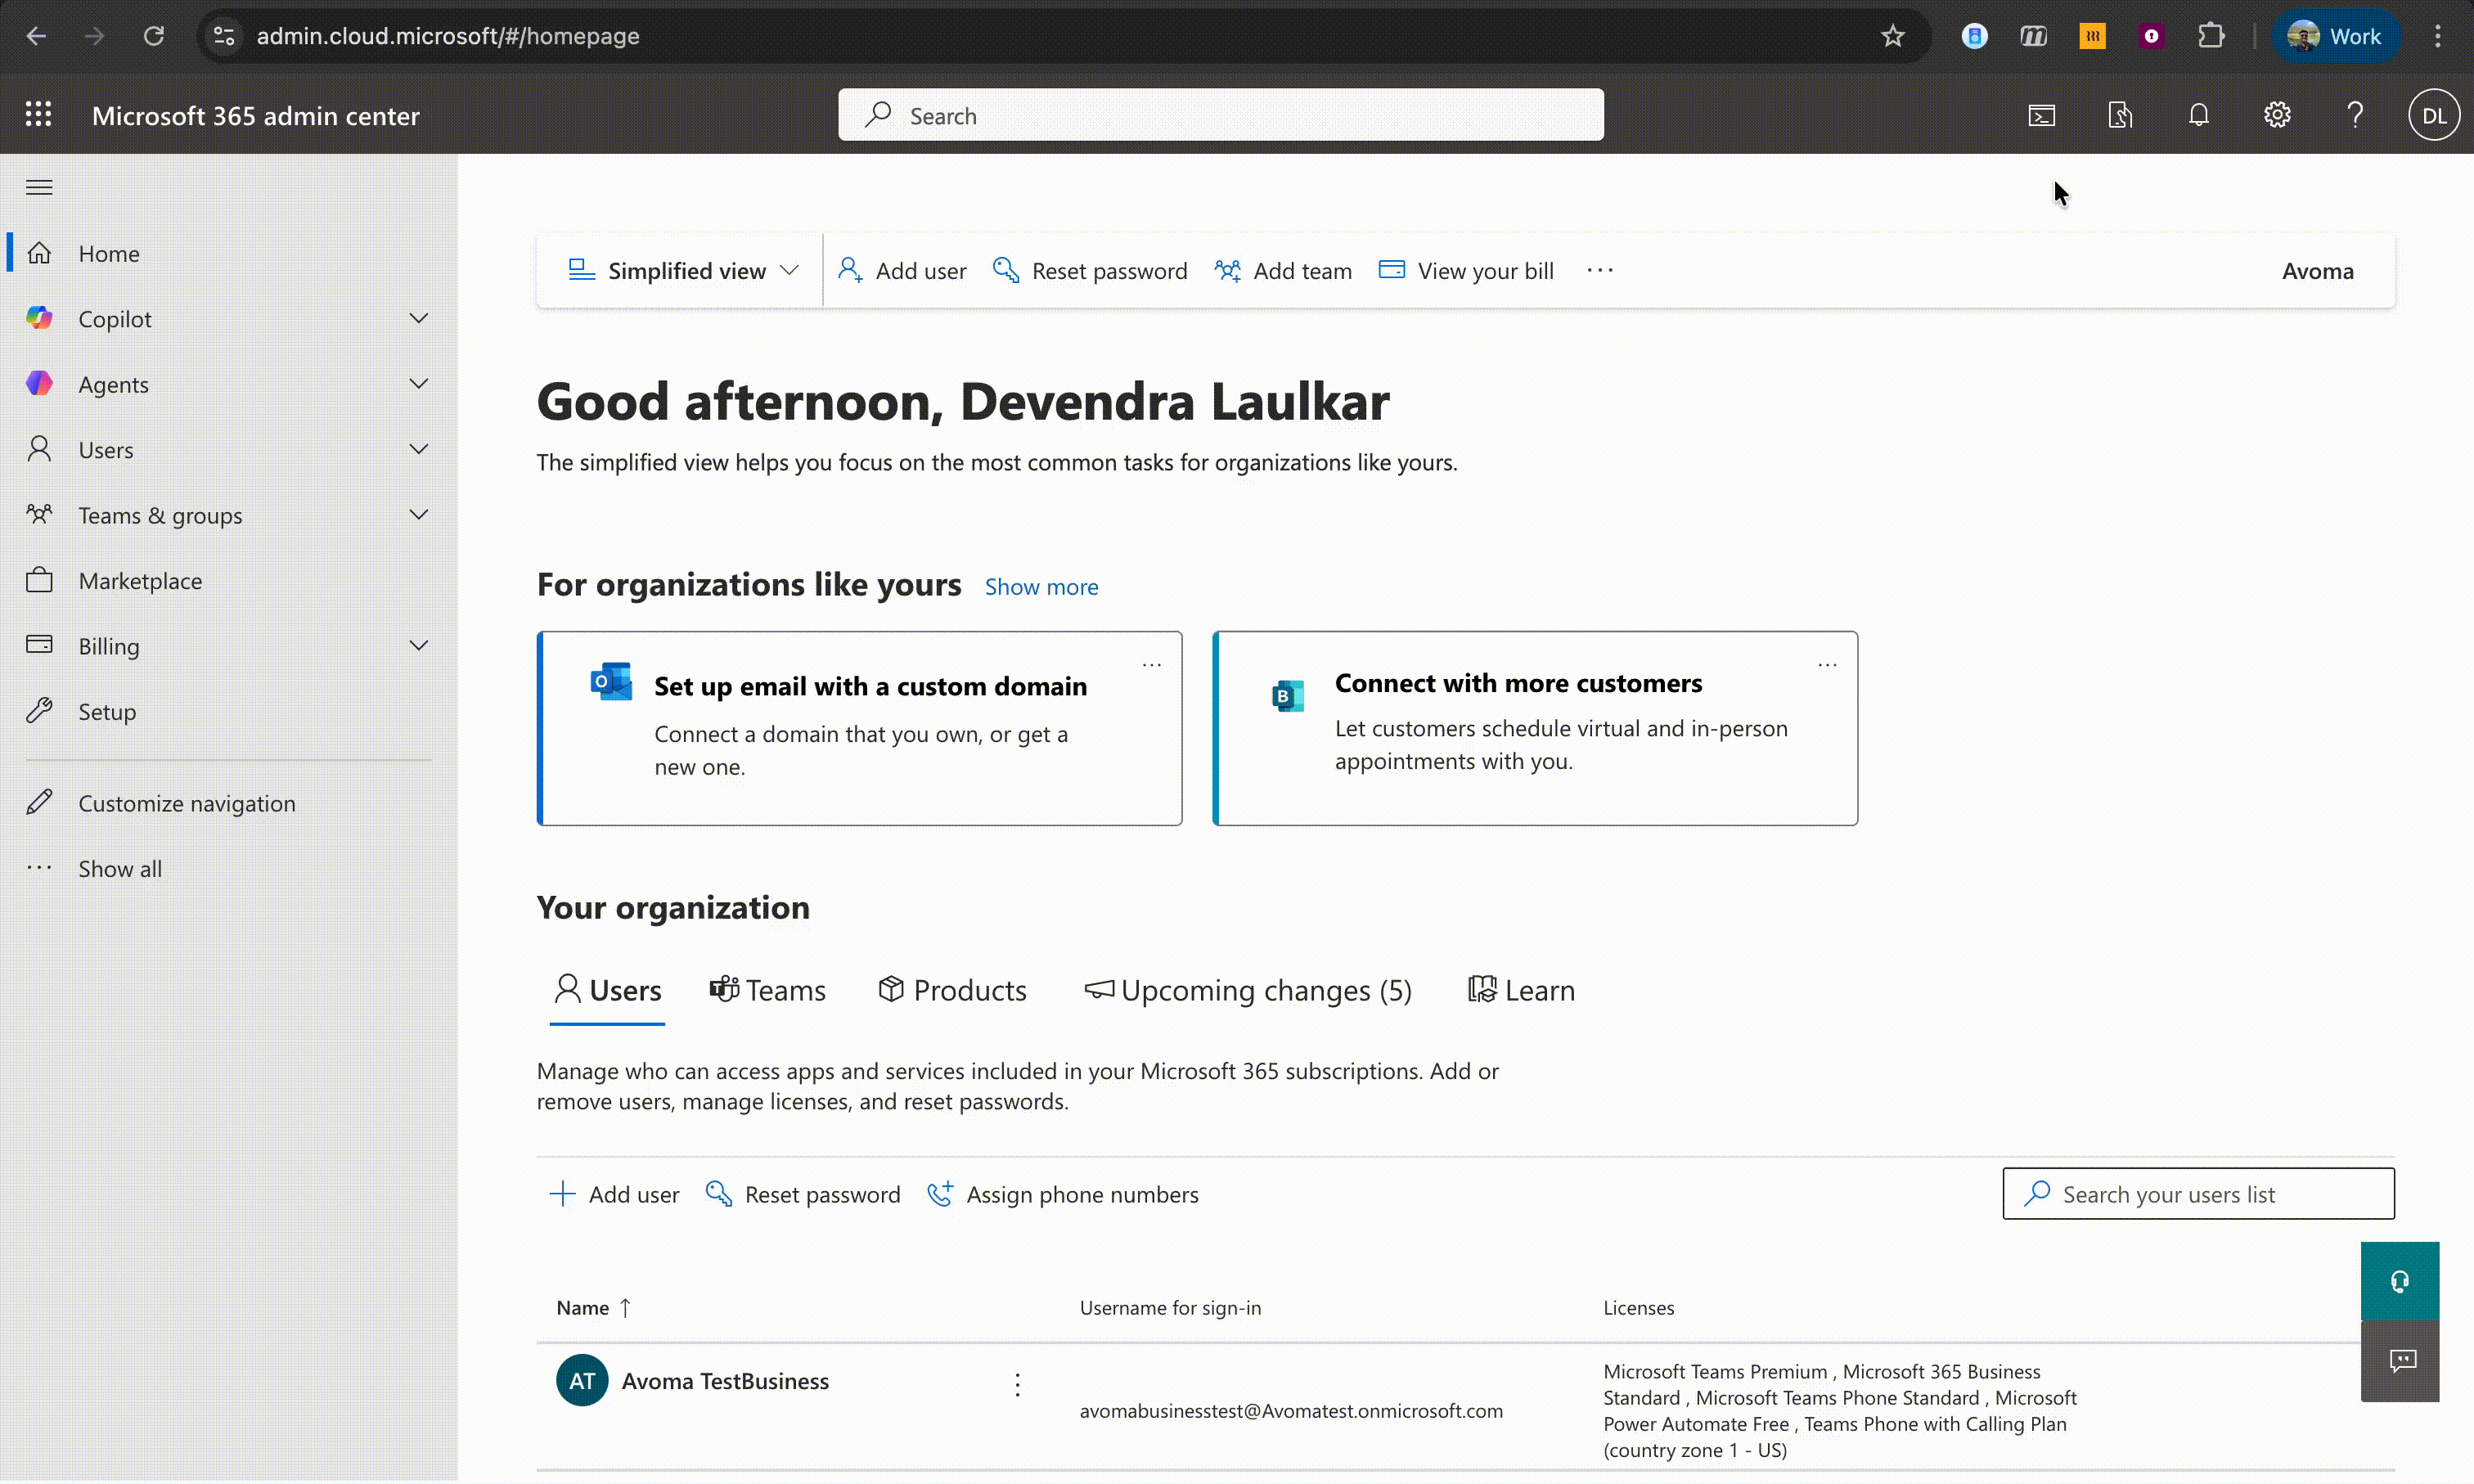The image size is (2474, 1484).
Task: Open the Microsoft 365 app launcher grid
Action: 38,114
